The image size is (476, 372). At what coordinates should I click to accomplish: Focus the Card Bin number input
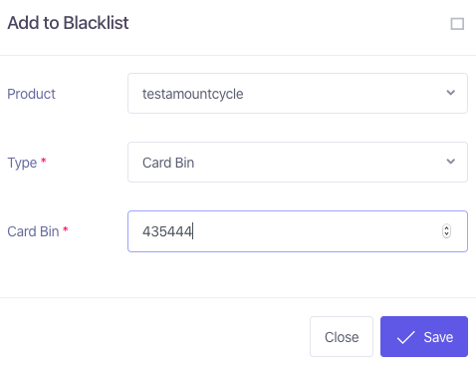(298, 231)
